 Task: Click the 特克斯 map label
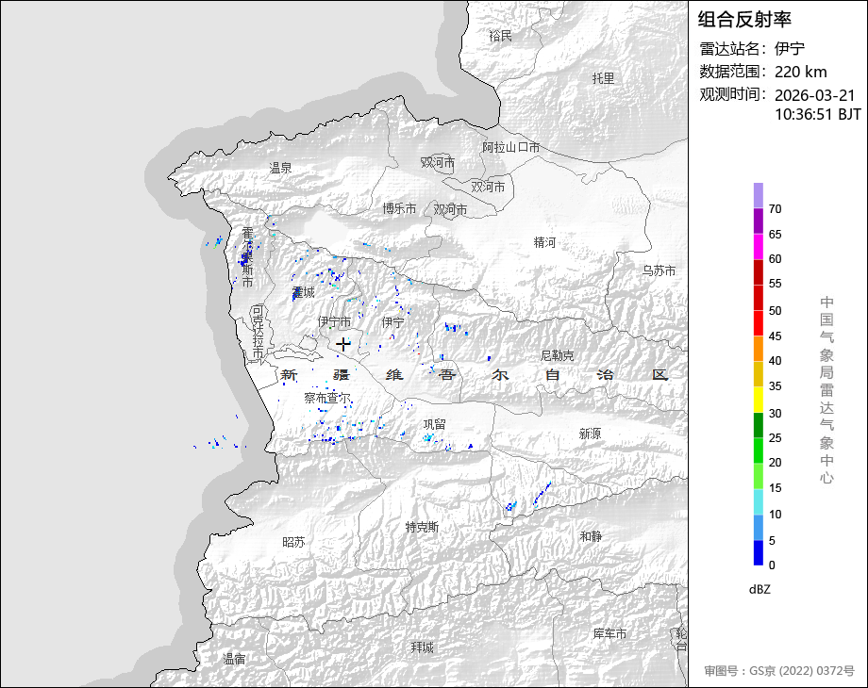coord(422,527)
